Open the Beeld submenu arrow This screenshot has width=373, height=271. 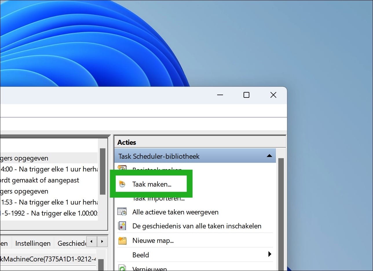pyautogui.click(x=270, y=254)
